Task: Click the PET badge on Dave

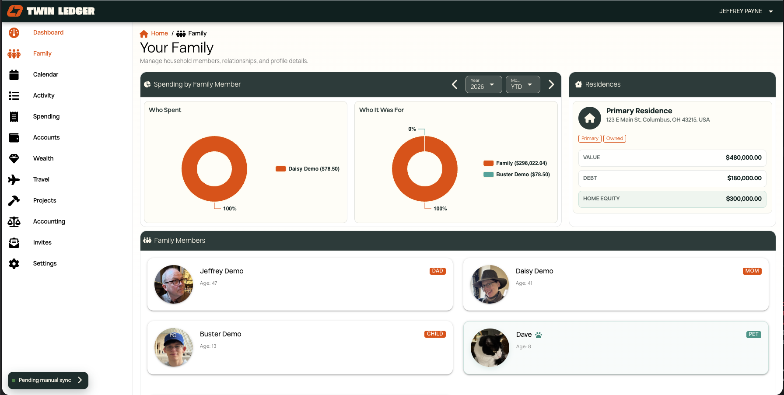Action: [754, 335]
